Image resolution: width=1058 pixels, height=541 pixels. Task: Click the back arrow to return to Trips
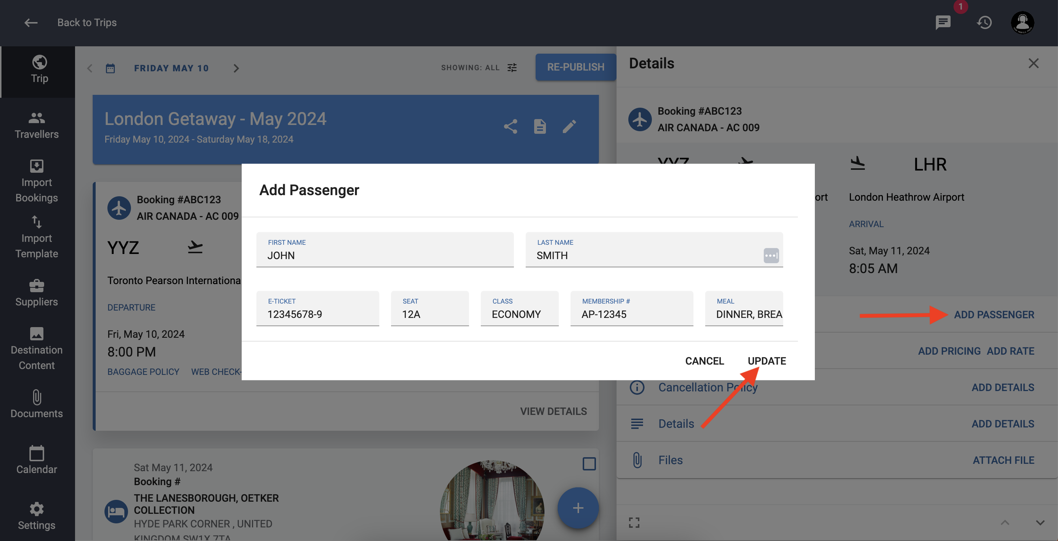click(31, 22)
